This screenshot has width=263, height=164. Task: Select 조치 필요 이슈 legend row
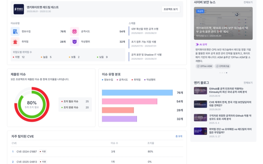click(75, 101)
